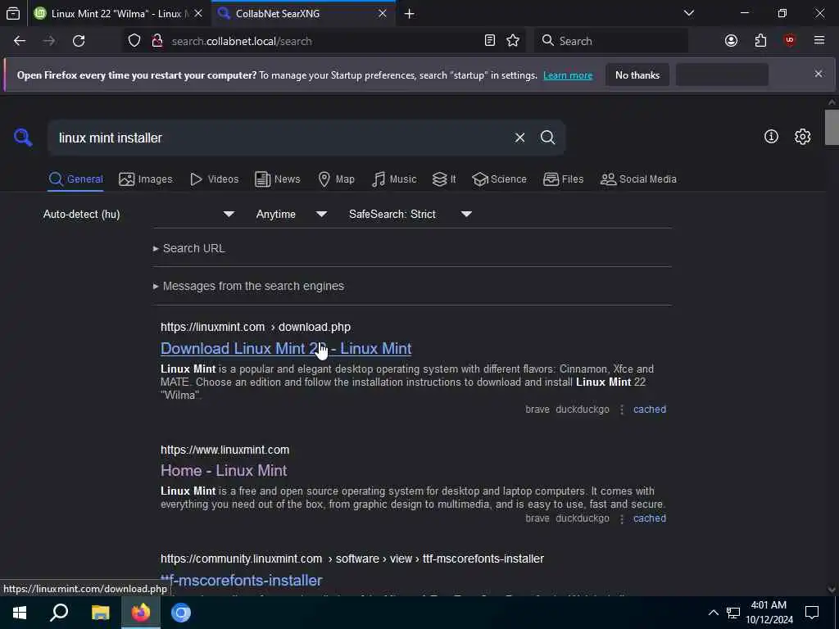
Task: Open the Extensions puzzle icon
Action: [760, 41]
